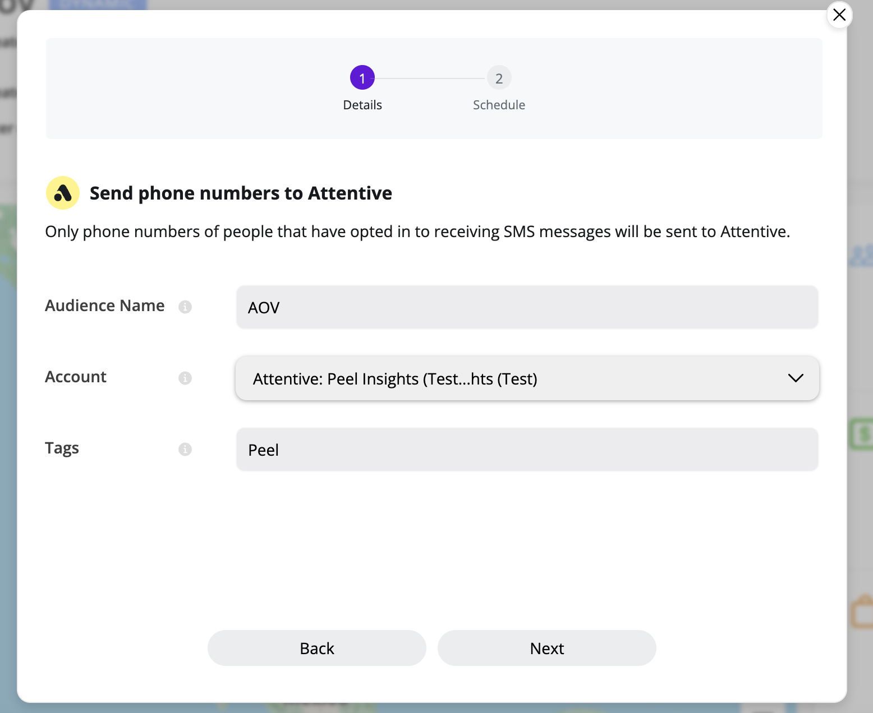Click the Attentive logo icon
This screenshot has height=713, width=873.
point(63,193)
